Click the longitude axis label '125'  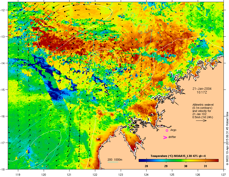pos(172,174)
